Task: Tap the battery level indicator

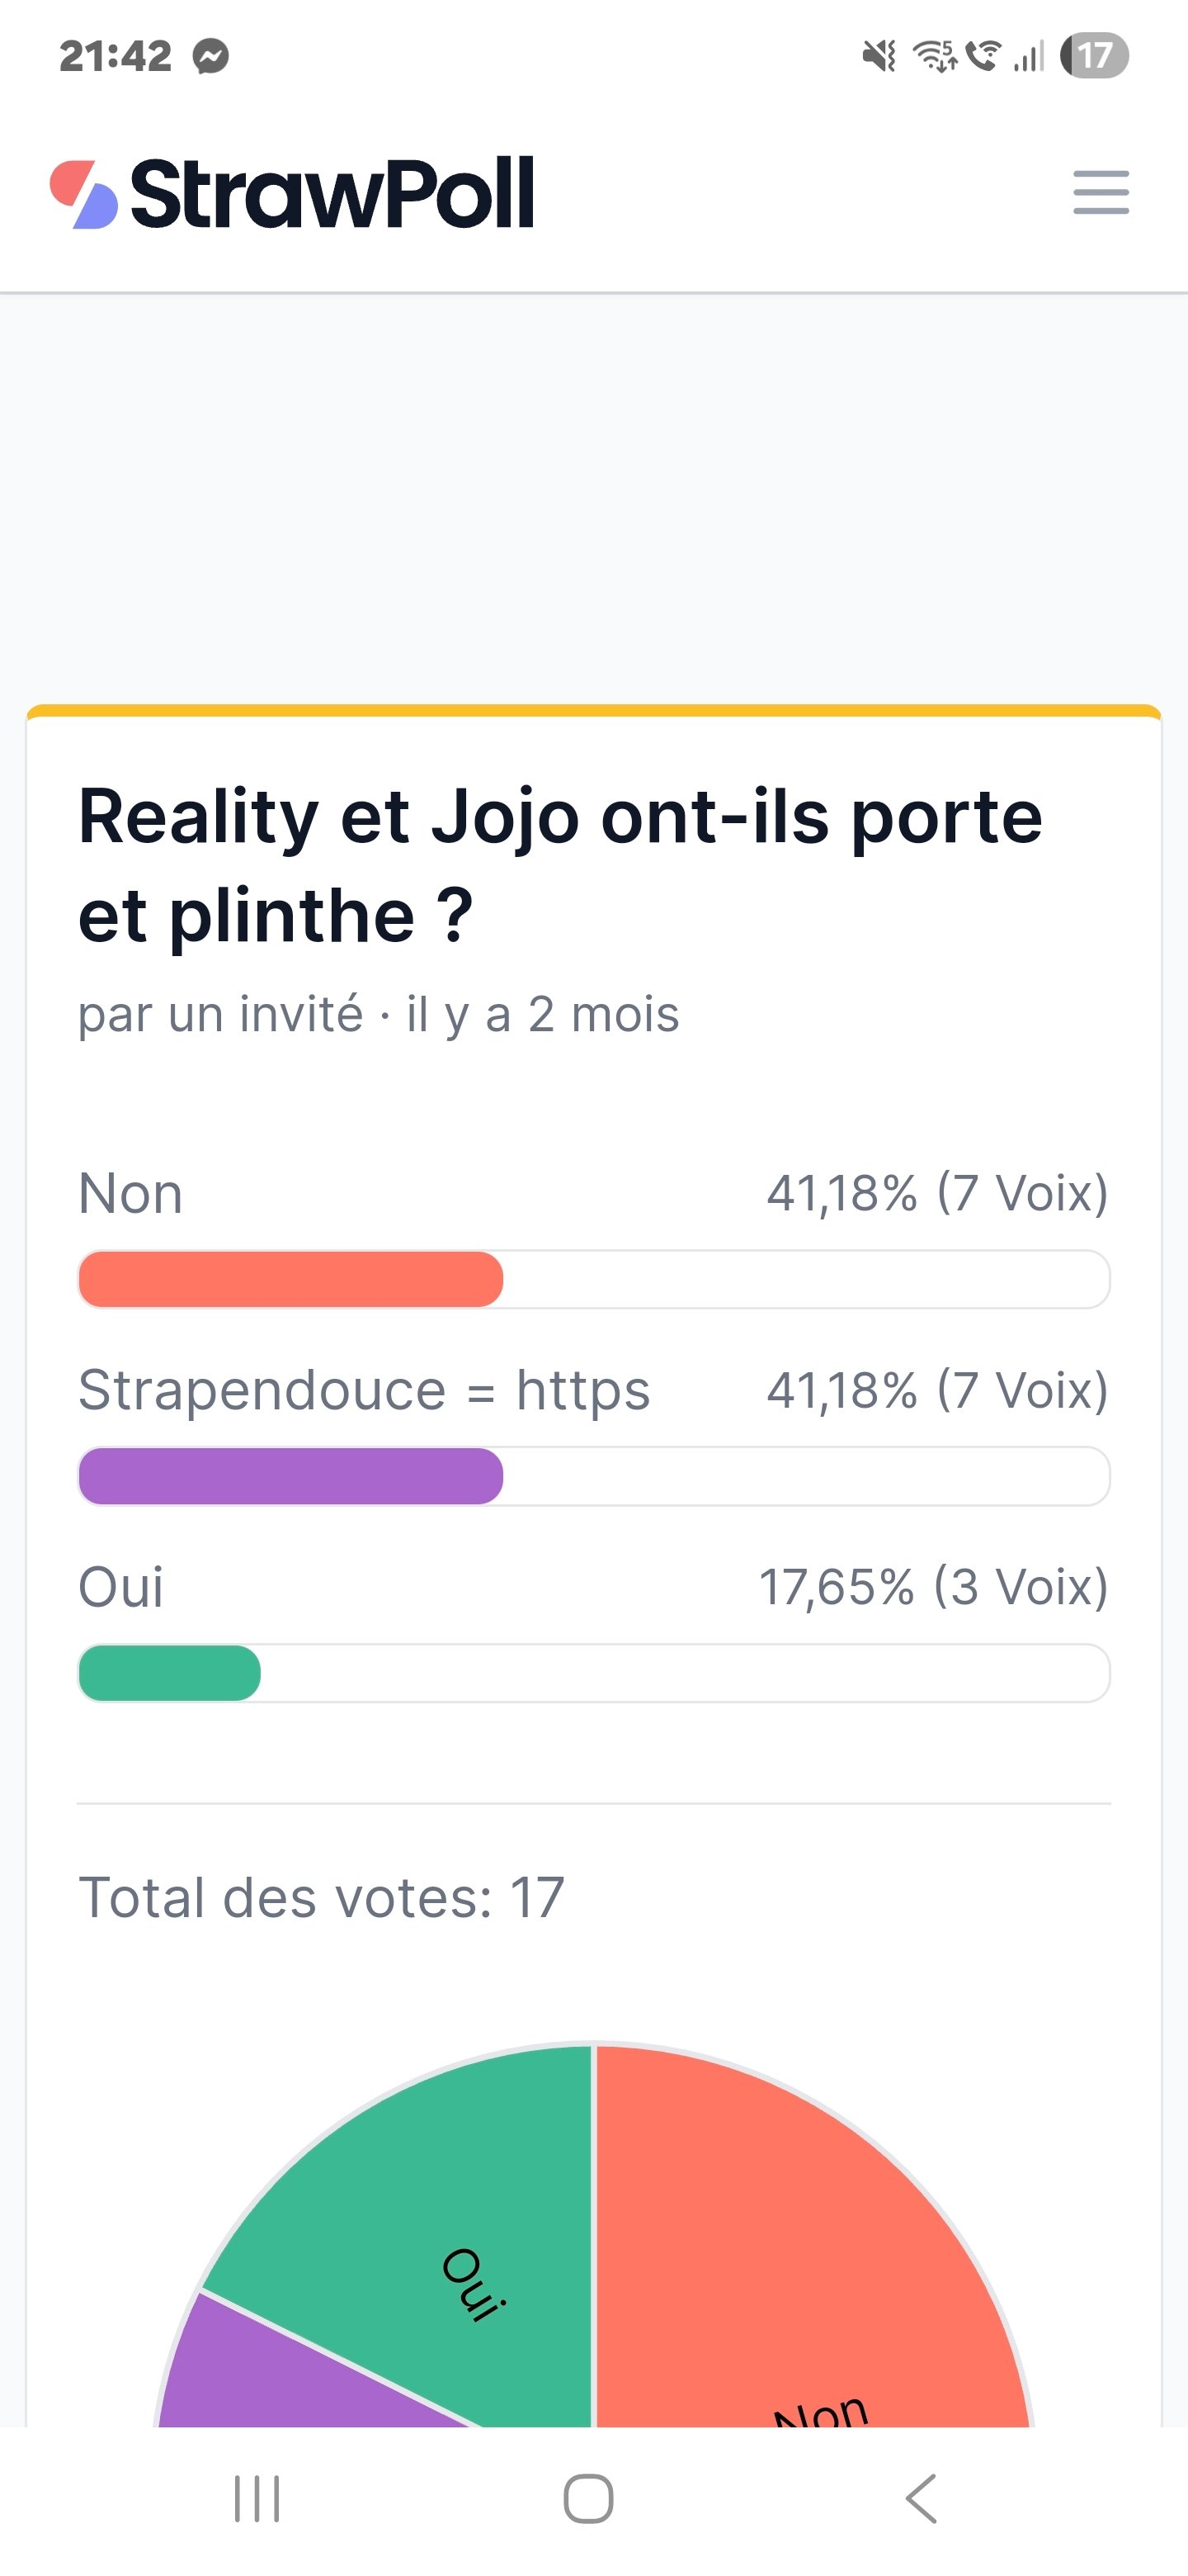Action: point(1094,55)
